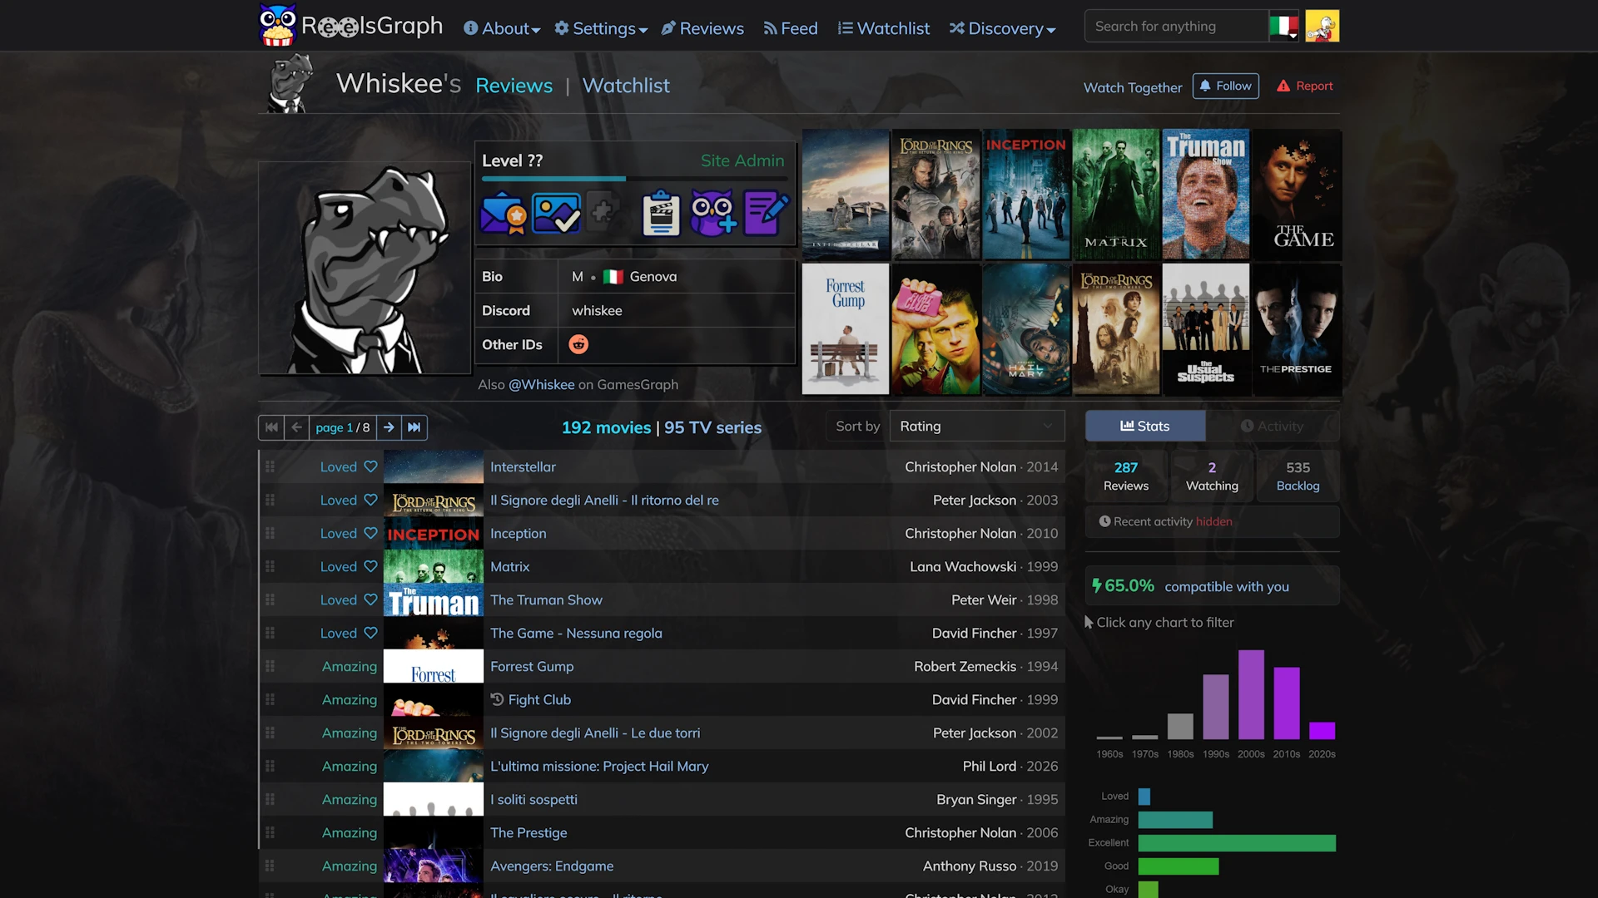Click the mail medal badge icon
Viewport: 1598px width, 898px height.
[503, 213]
